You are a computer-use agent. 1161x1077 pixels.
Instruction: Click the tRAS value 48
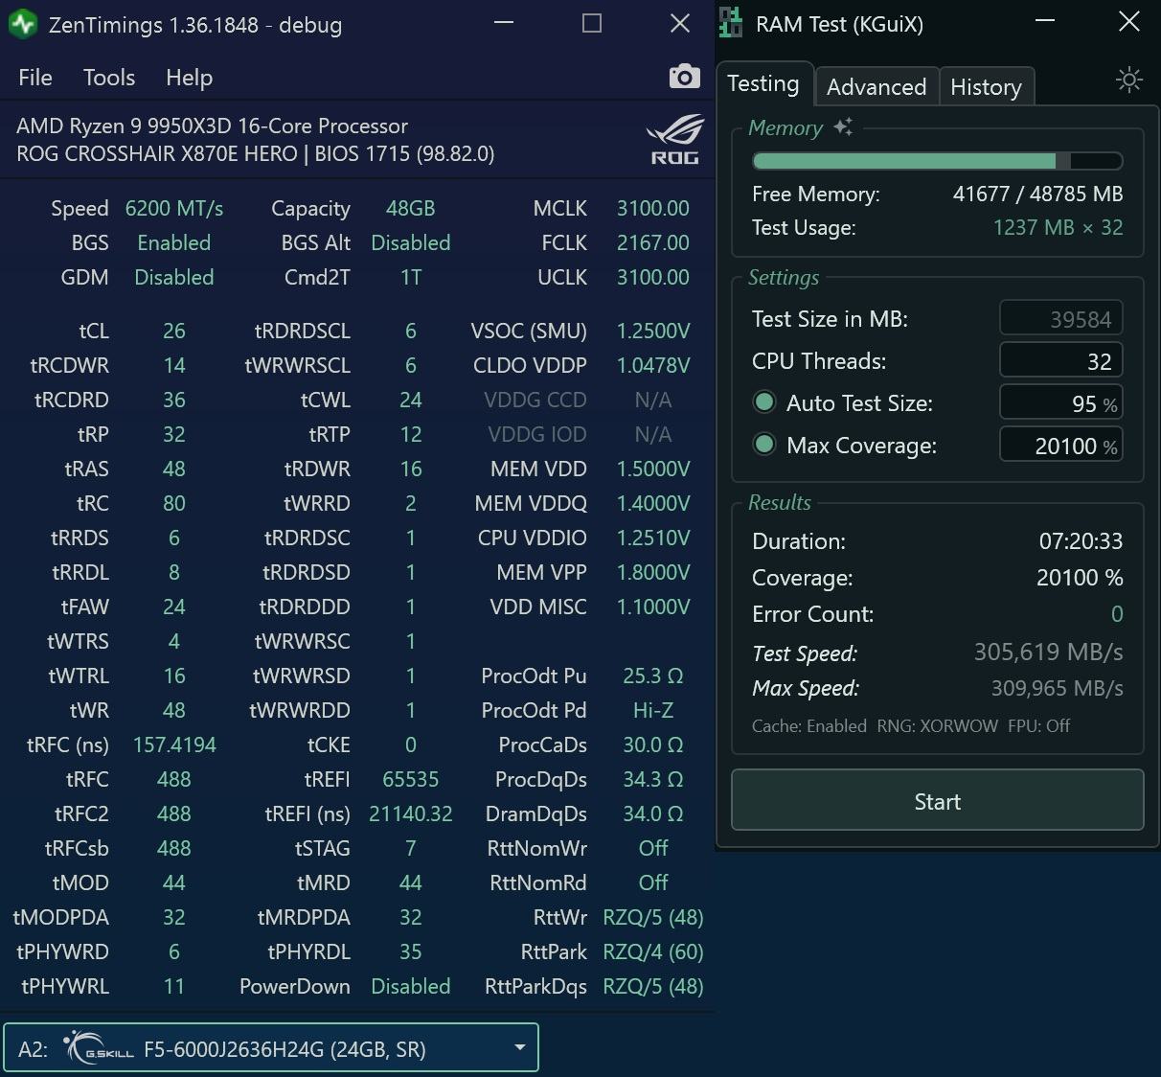click(174, 469)
